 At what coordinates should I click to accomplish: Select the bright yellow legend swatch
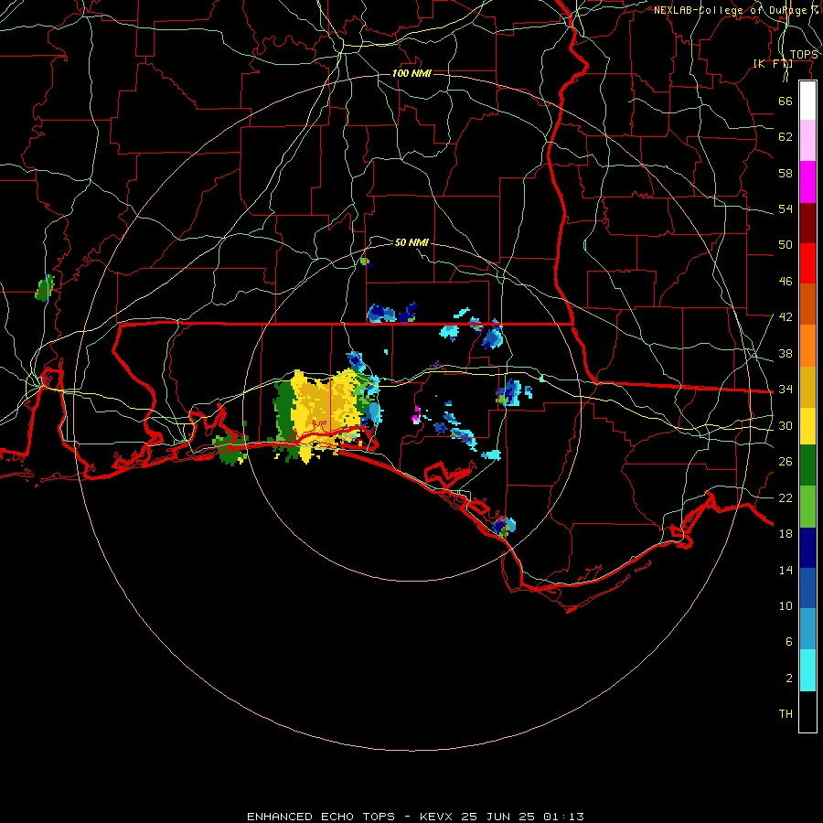coord(807,425)
